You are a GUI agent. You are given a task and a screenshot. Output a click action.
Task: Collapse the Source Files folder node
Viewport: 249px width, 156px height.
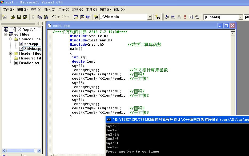click(x=10, y=39)
